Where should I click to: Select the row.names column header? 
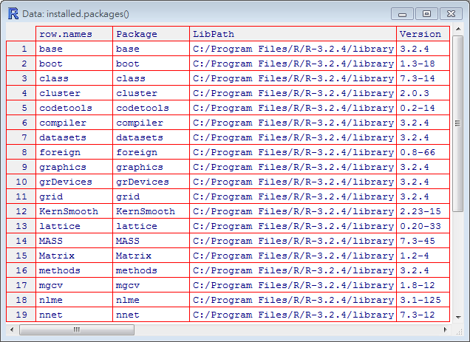(75, 34)
